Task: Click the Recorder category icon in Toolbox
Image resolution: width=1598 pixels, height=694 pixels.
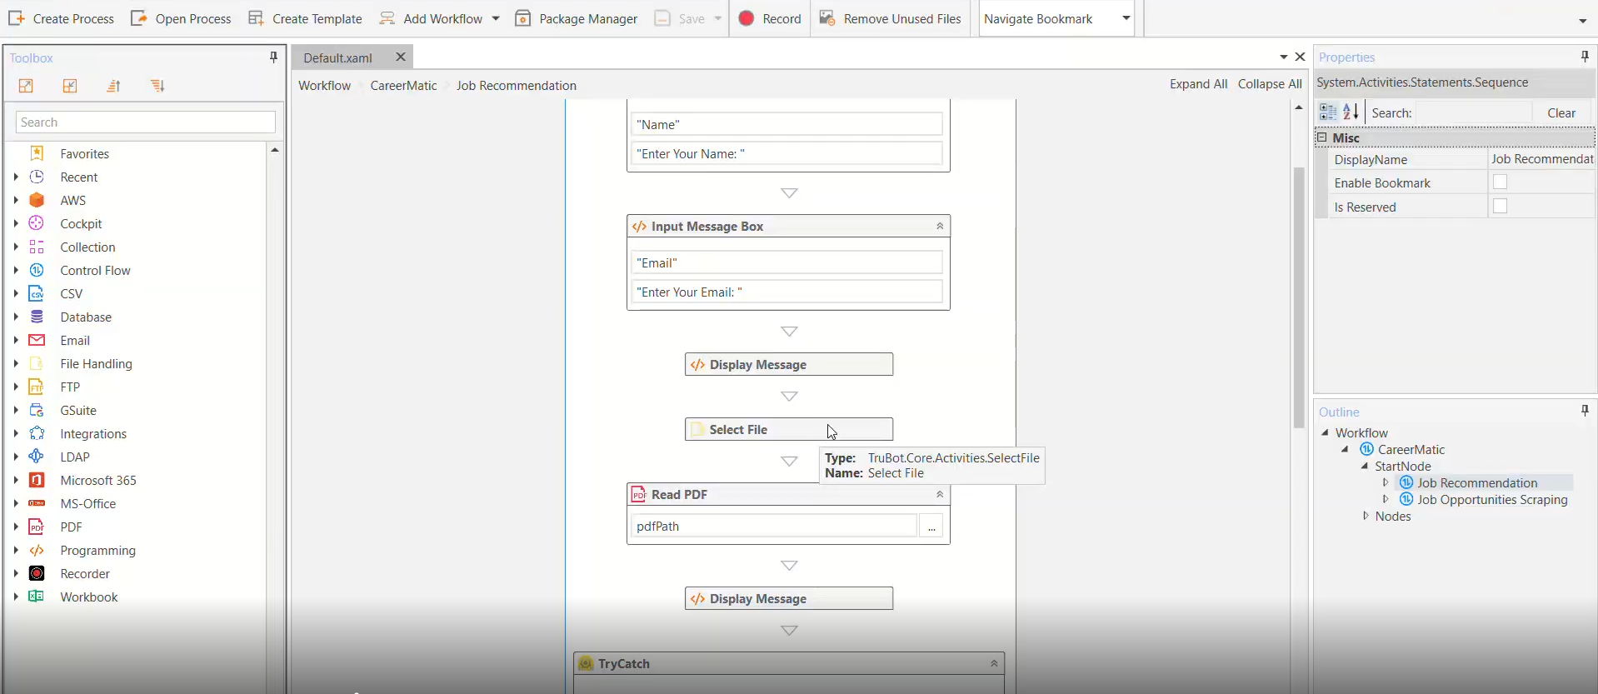Action: click(37, 573)
